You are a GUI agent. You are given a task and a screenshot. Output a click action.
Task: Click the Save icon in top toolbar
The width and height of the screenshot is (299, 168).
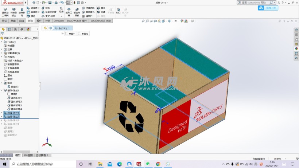50,3
